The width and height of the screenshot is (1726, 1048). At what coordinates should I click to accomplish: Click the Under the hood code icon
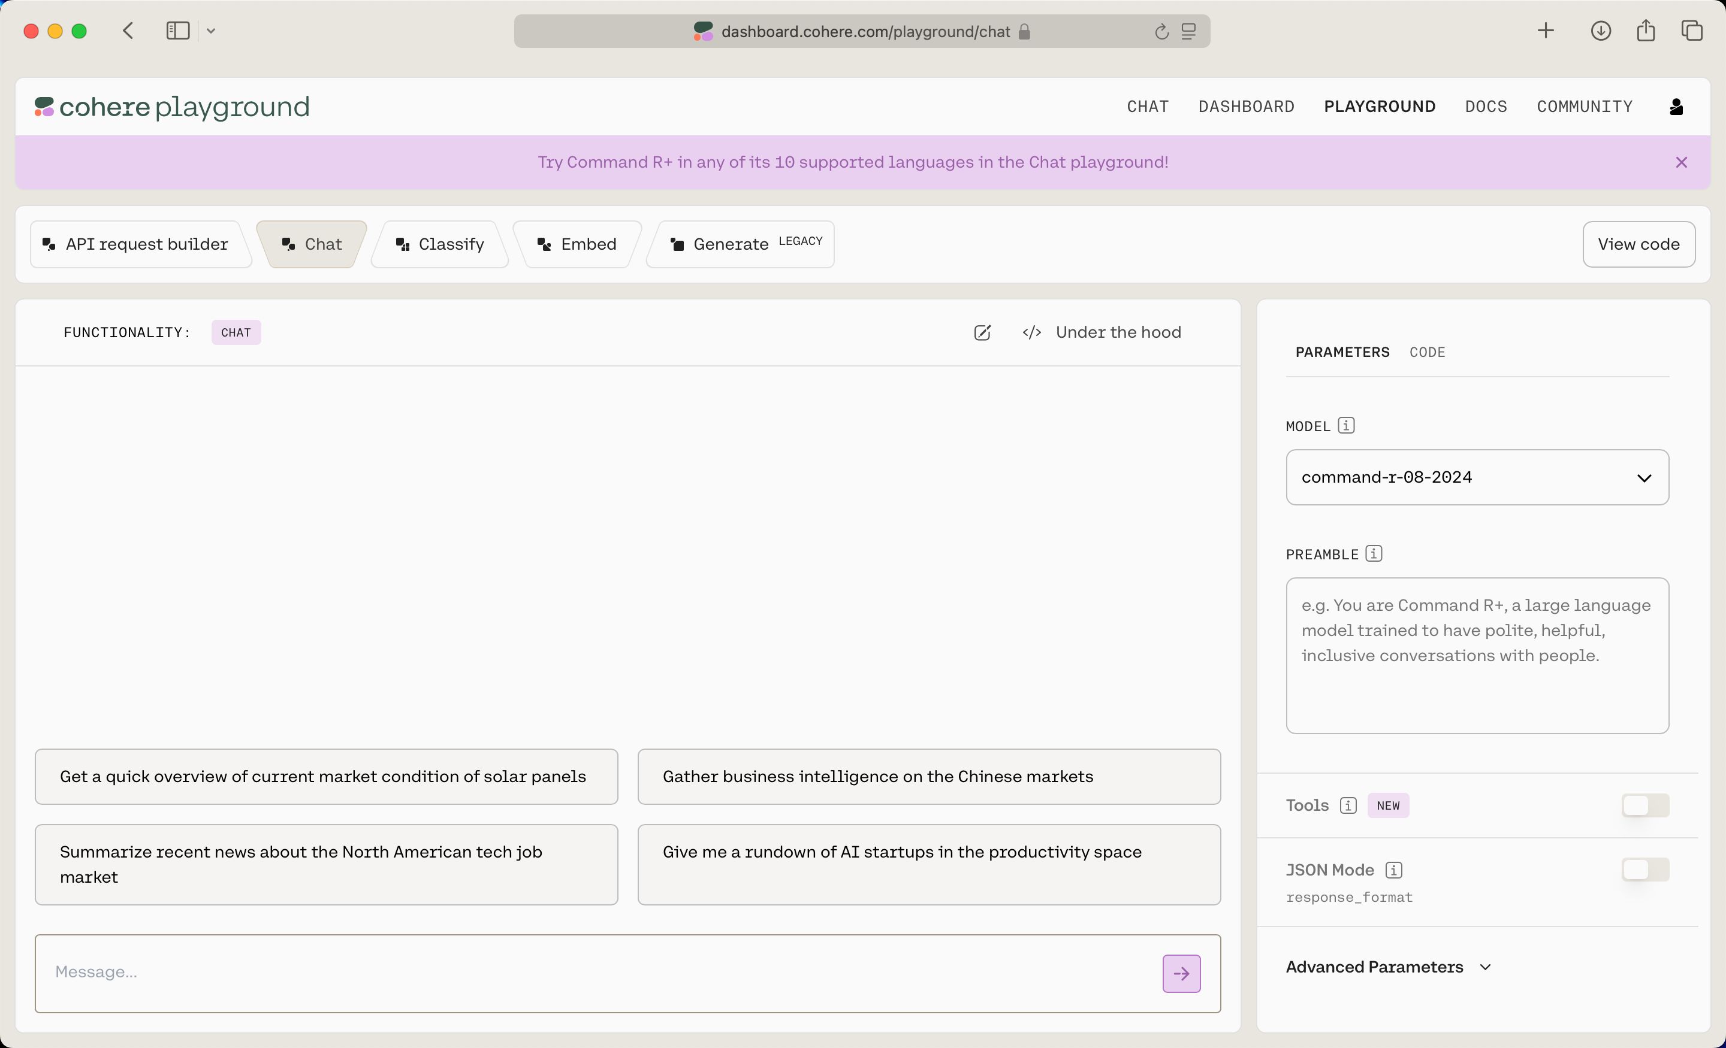[x=1032, y=332]
